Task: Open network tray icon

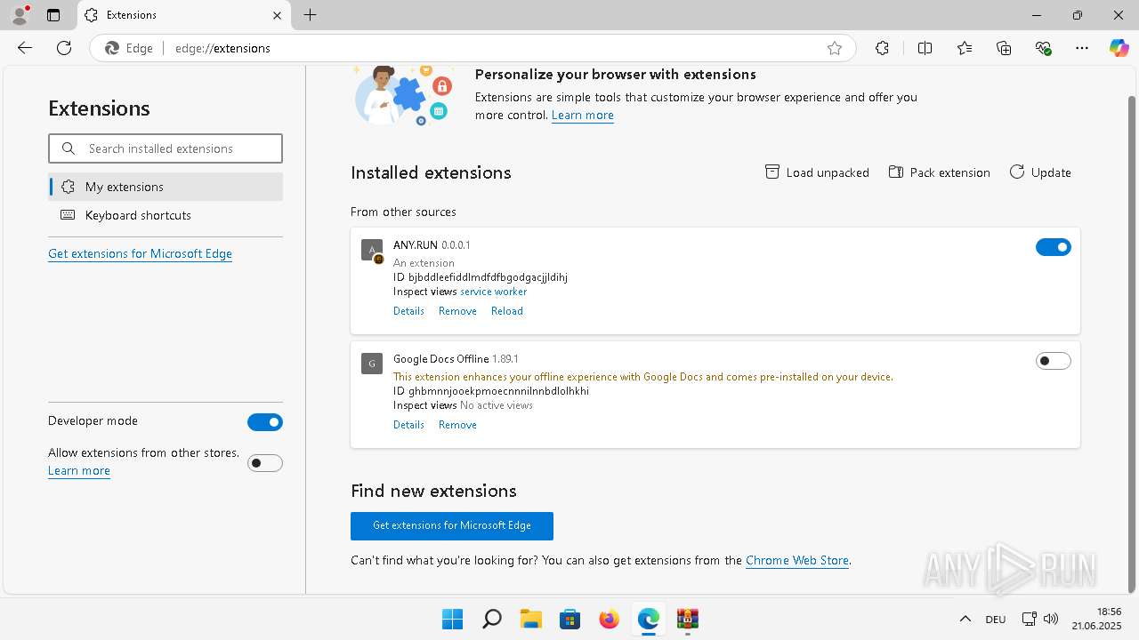Action: coord(1029,619)
